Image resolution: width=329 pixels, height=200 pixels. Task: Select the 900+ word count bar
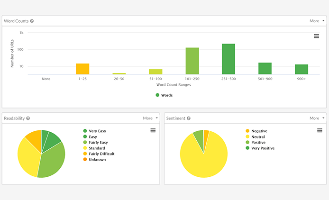point(302,69)
